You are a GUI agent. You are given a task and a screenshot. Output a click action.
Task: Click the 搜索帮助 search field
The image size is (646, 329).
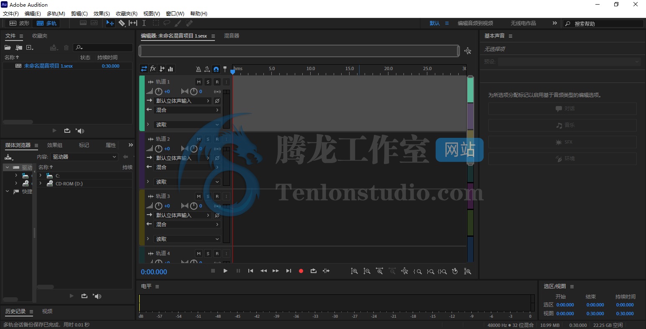[x=603, y=24]
